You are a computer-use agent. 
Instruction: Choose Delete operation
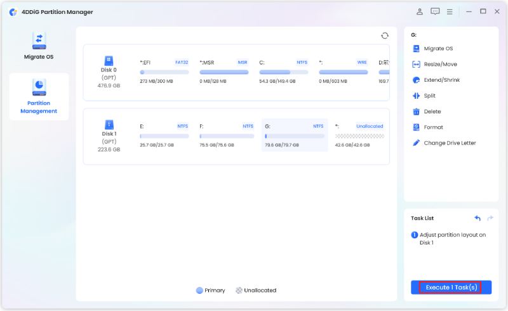(432, 111)
